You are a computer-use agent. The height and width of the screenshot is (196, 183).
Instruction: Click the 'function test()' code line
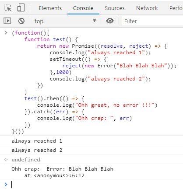[x=51, y=39]
